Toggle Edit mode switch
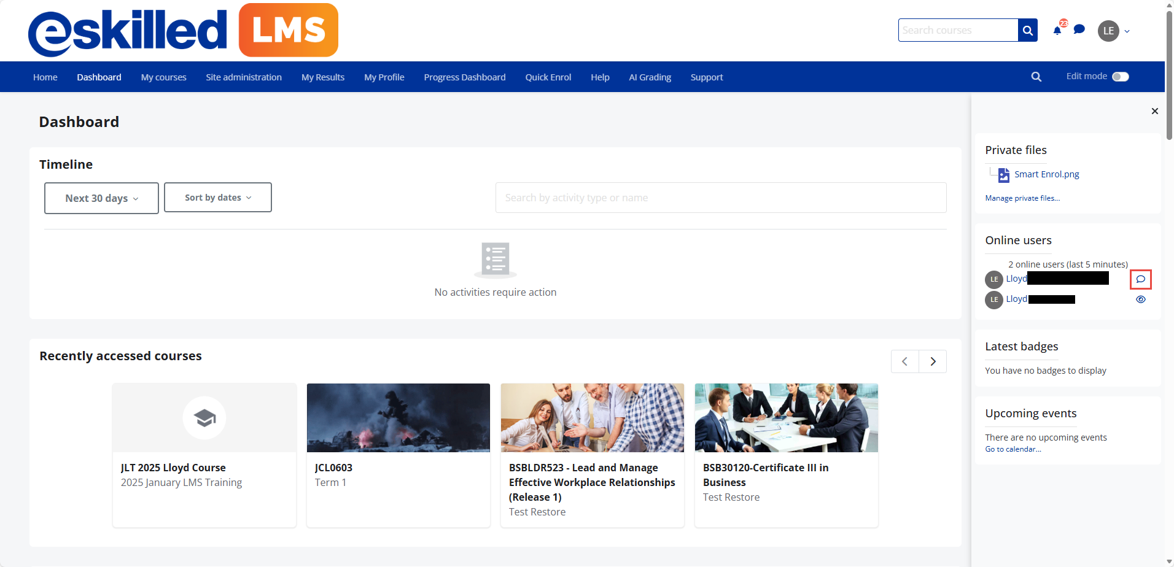This screenshot has width=1174, height=567. click(1120, 77)
